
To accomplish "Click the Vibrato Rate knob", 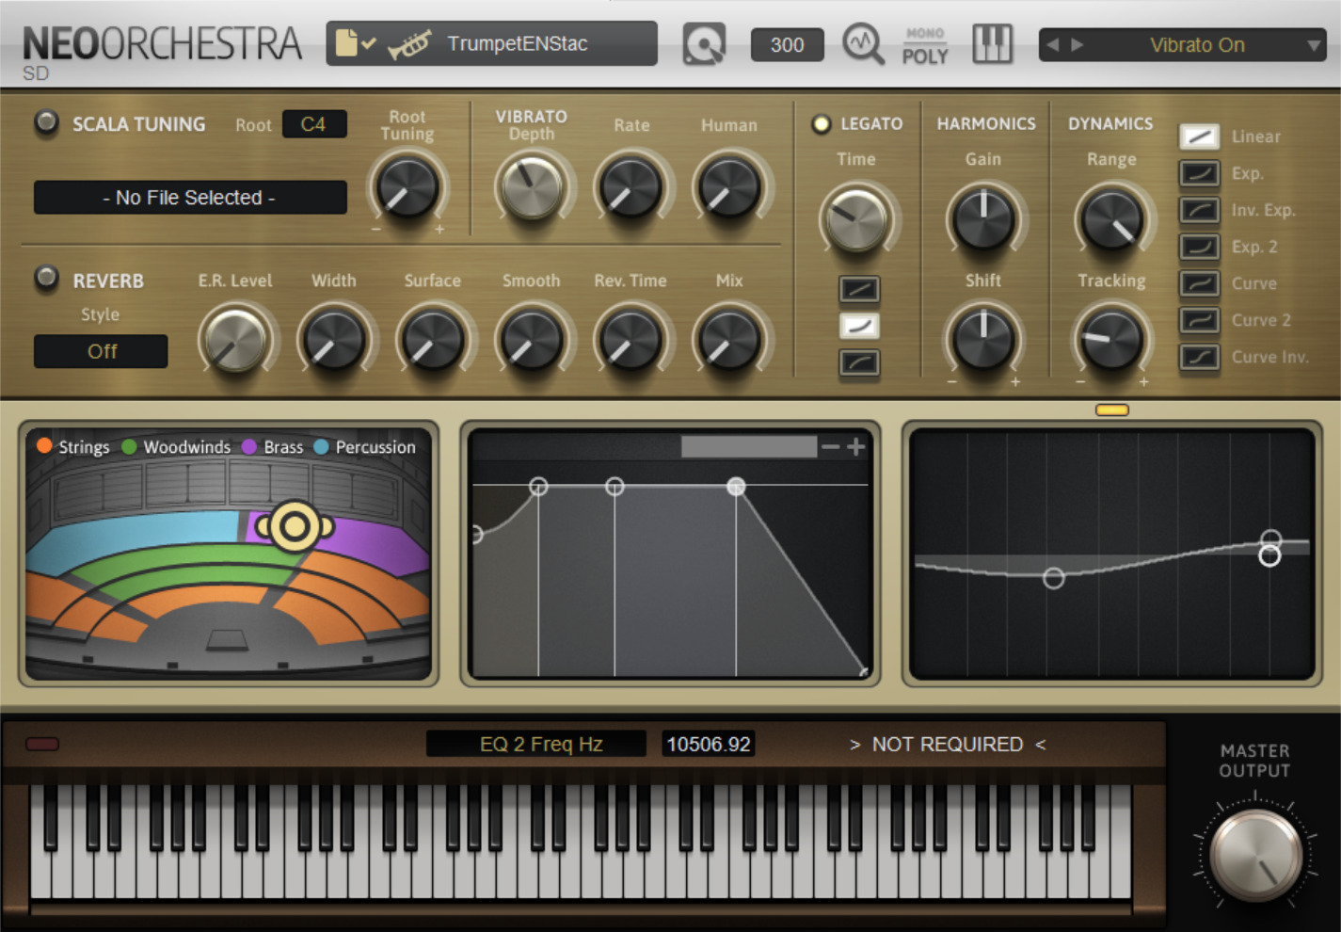I will click(x=631, y=186).
